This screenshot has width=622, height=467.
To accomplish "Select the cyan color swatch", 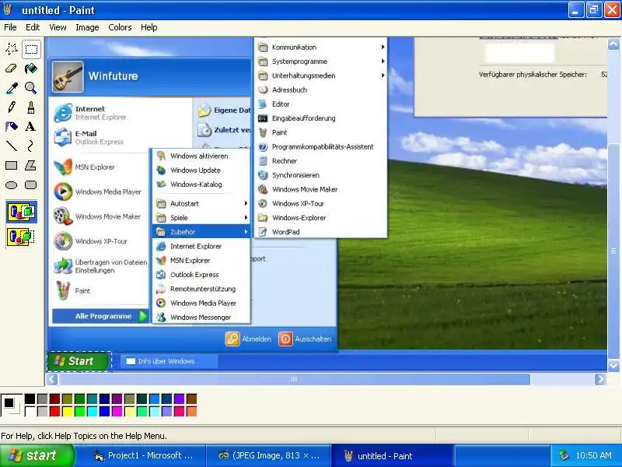I will point(92,412).
